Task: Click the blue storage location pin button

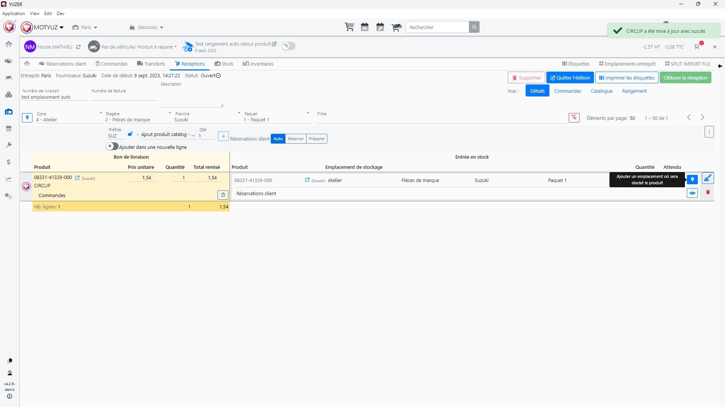Action: 692,180
